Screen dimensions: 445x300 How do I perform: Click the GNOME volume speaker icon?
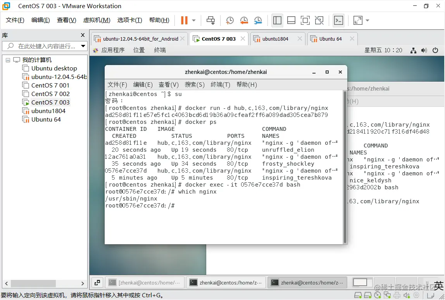(424, 50)
